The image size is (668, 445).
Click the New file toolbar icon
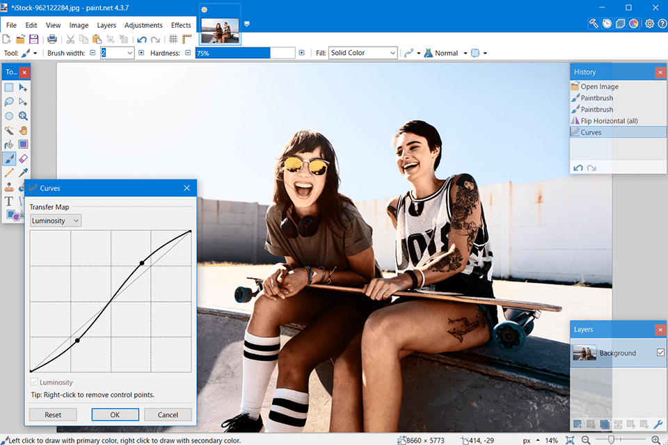[x=7, y=39]
